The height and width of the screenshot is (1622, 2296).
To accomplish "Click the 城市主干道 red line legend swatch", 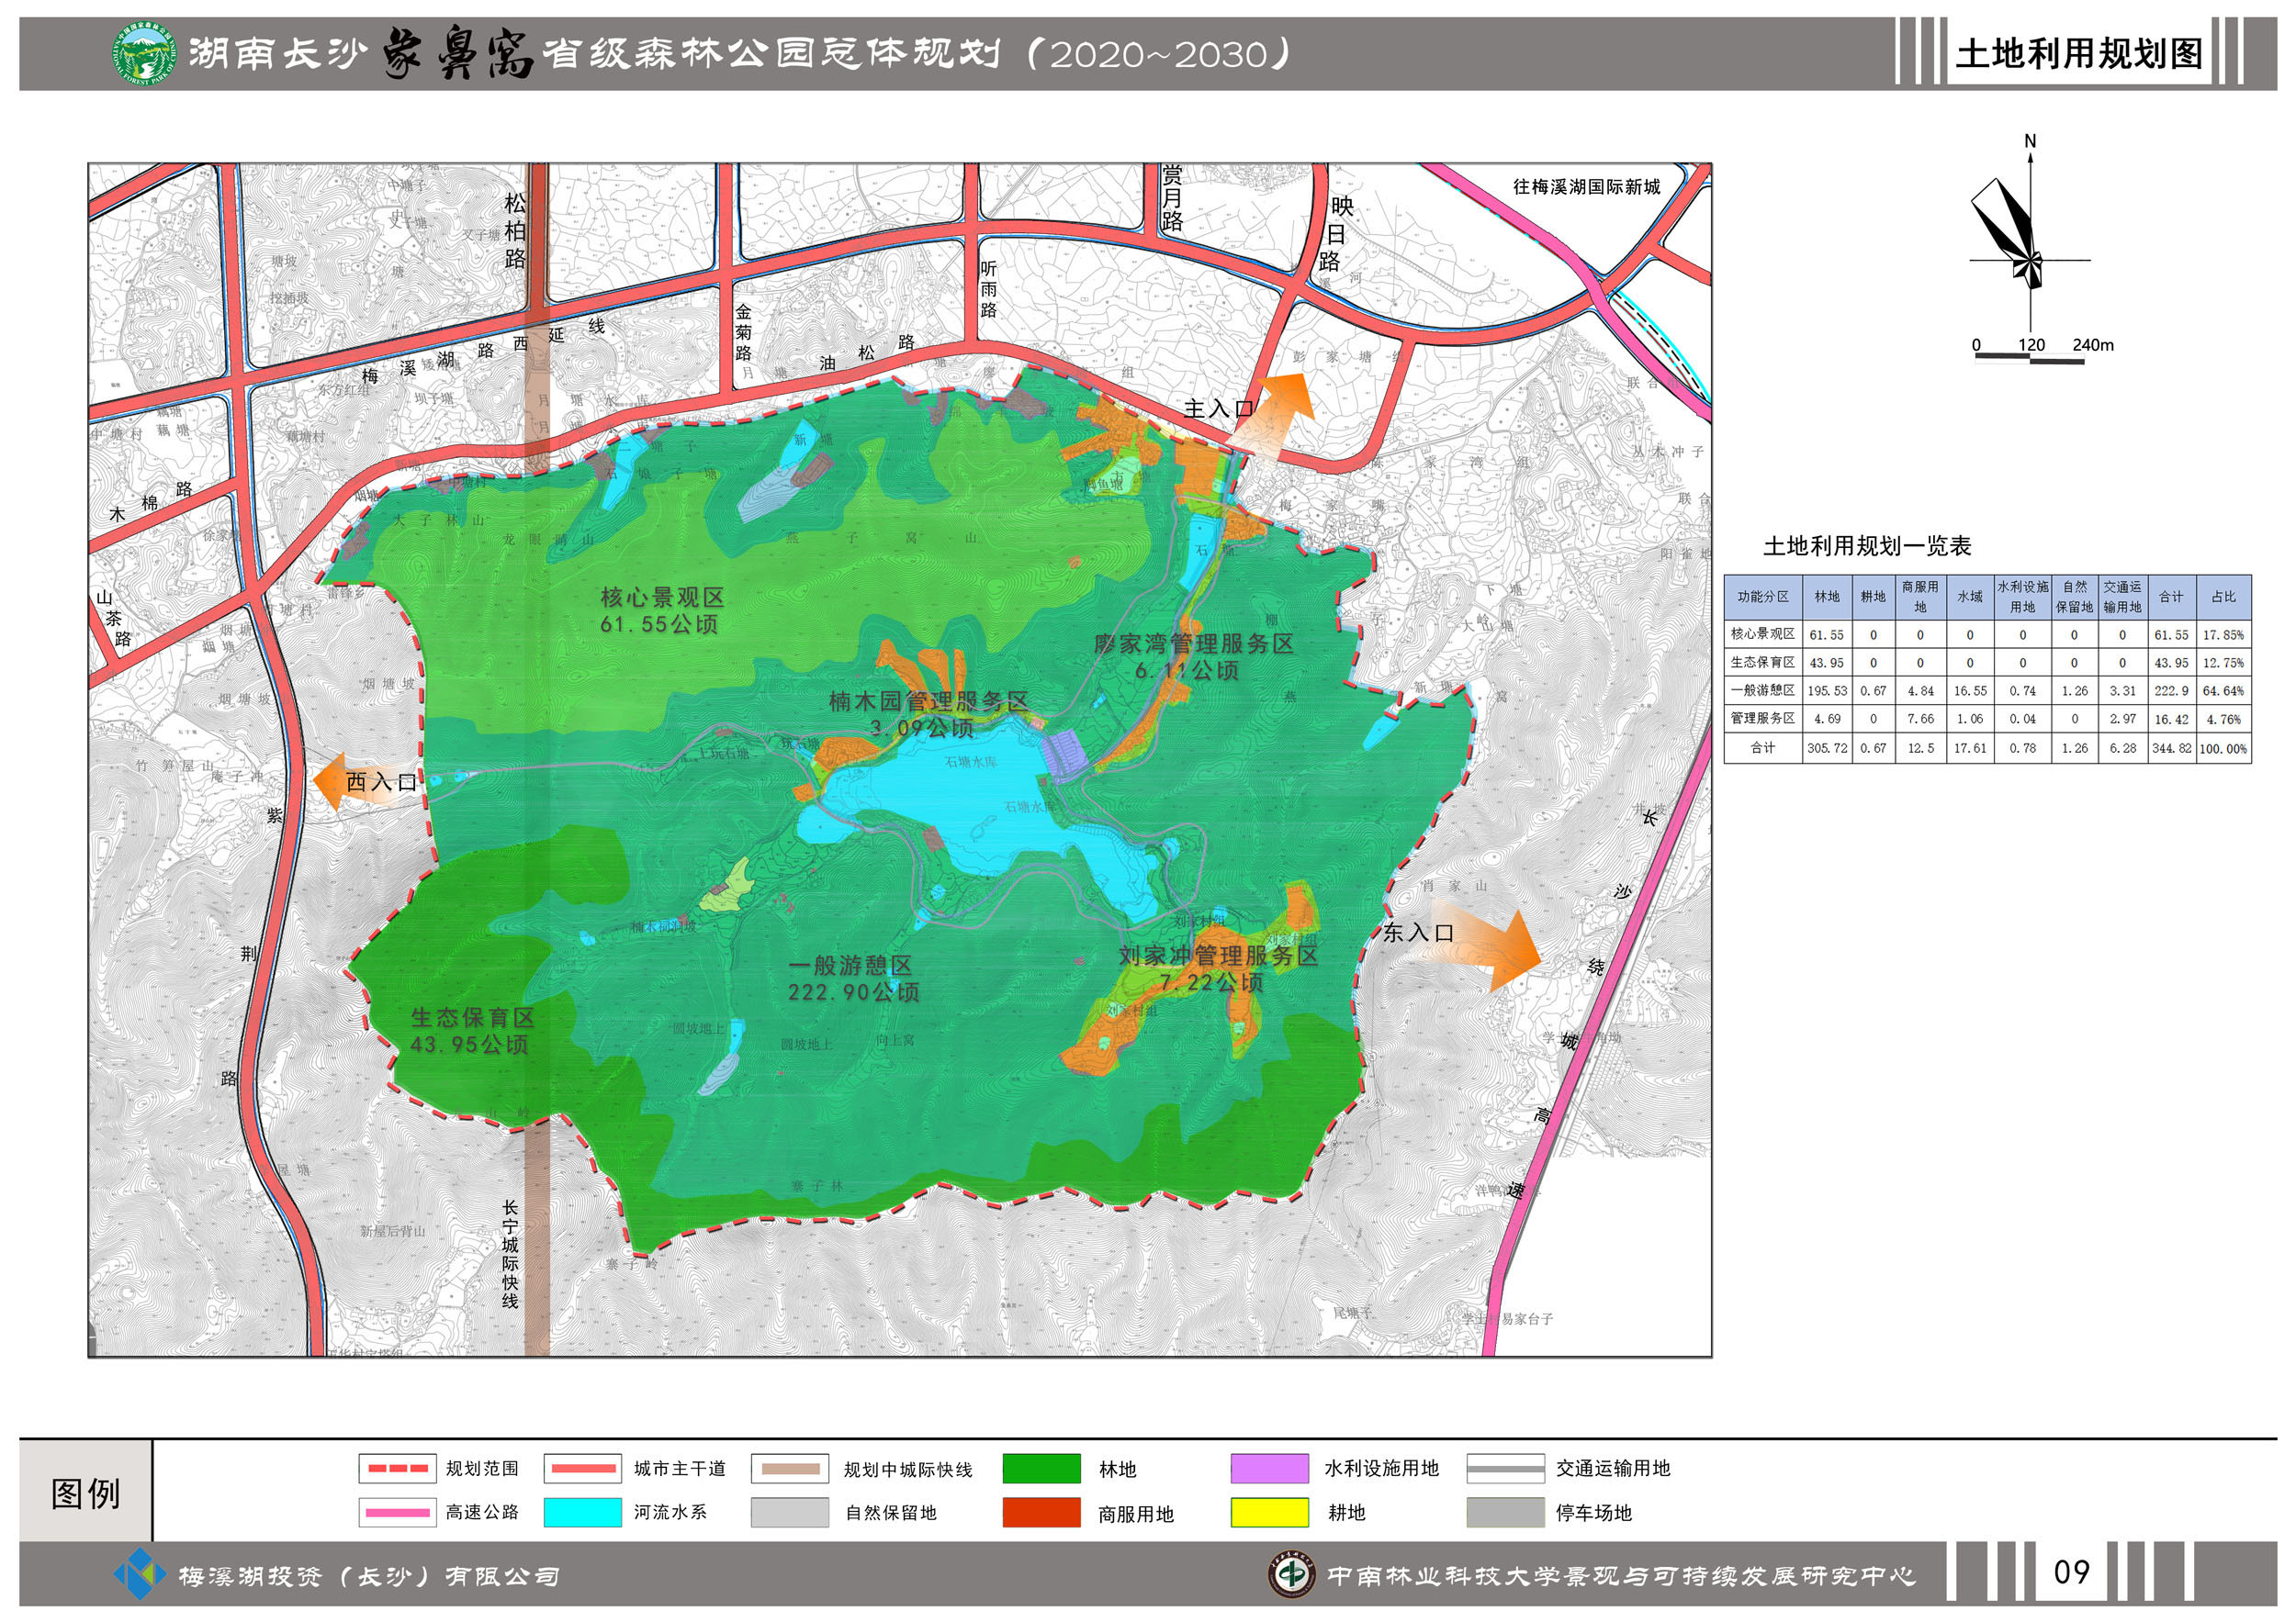I will tap(583, 1468).
